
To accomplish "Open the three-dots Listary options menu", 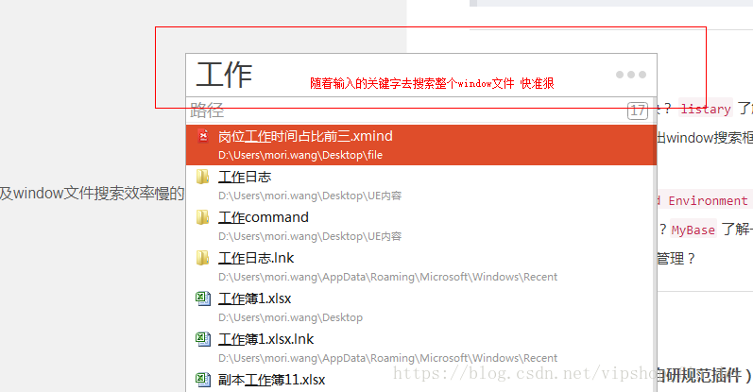I will click(x=630, y=75).
